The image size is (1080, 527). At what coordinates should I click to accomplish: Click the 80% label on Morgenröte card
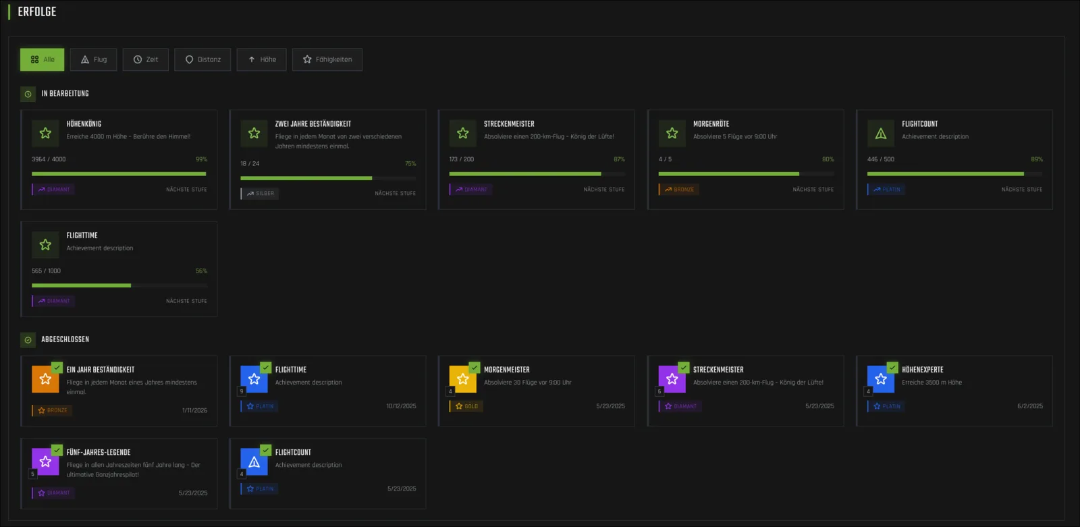(x=828, y=159)
